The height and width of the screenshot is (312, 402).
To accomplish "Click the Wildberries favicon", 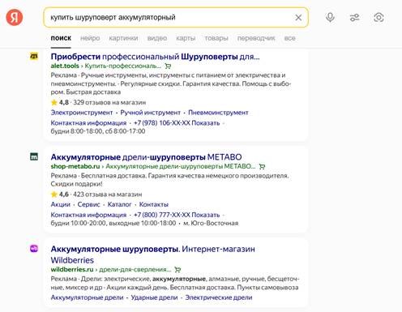I will [34, 248].
